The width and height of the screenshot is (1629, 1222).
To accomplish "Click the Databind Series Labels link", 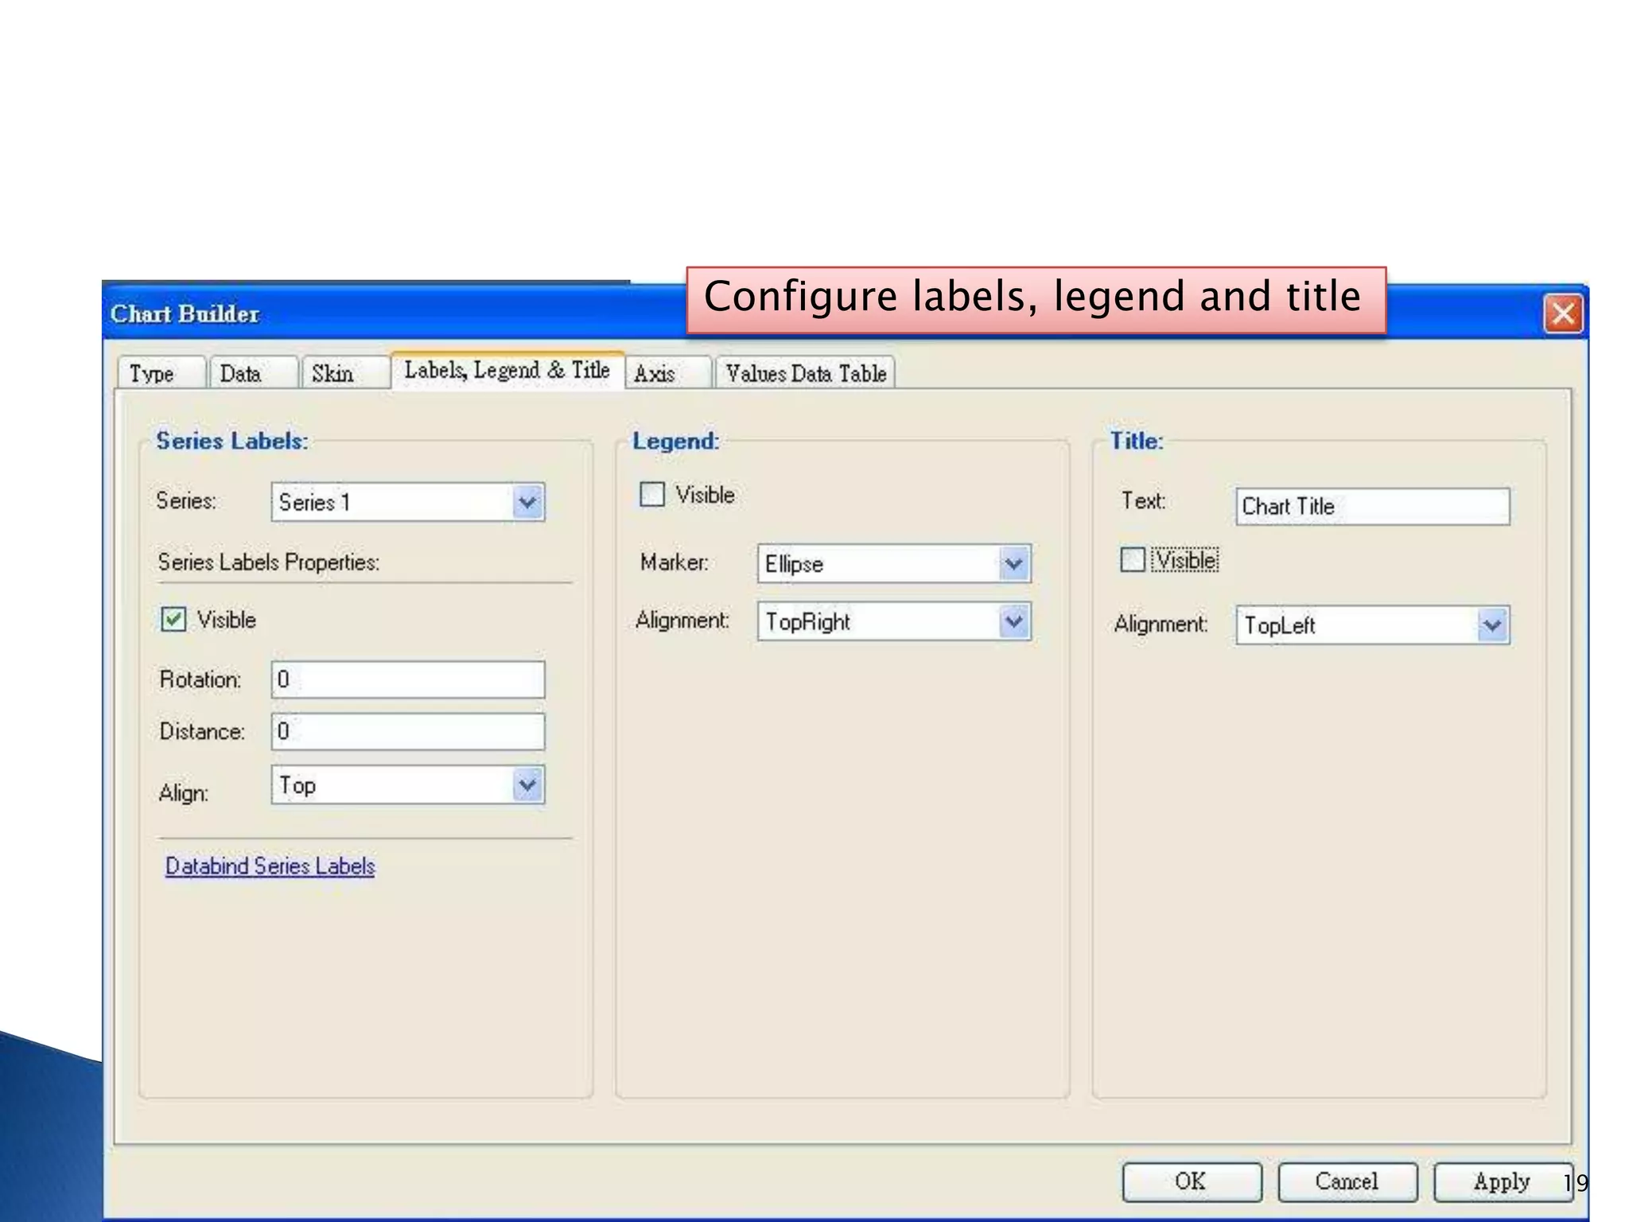I will pyautogui.click(x=270, y=866).
